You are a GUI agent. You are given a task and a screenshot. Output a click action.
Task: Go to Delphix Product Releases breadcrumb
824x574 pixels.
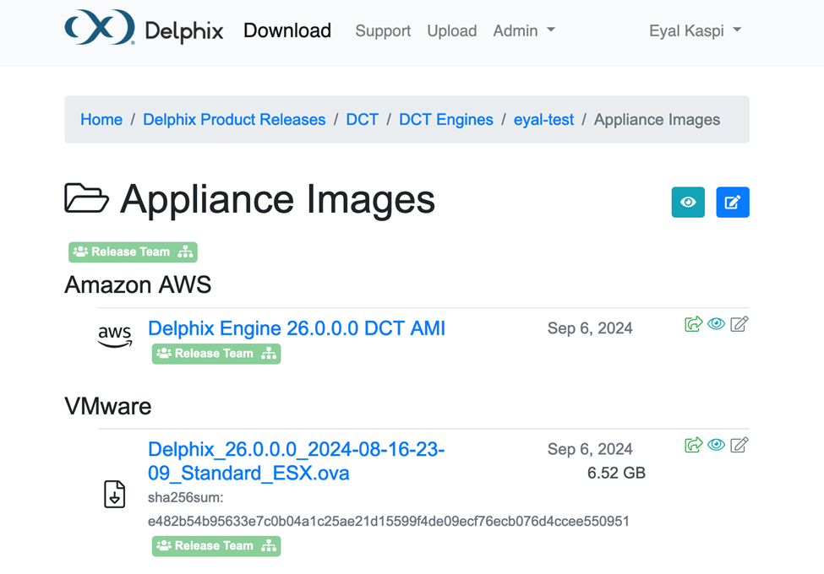[234, 120]
